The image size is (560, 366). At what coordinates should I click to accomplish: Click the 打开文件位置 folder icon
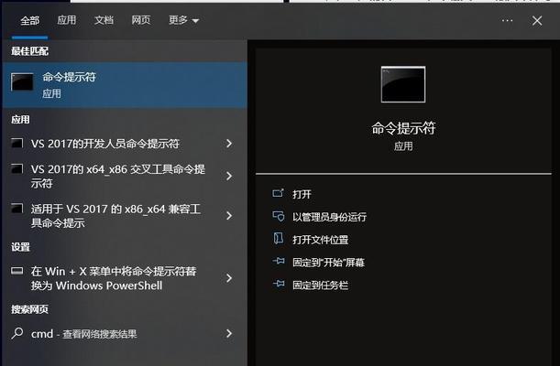tap(279, 239)
